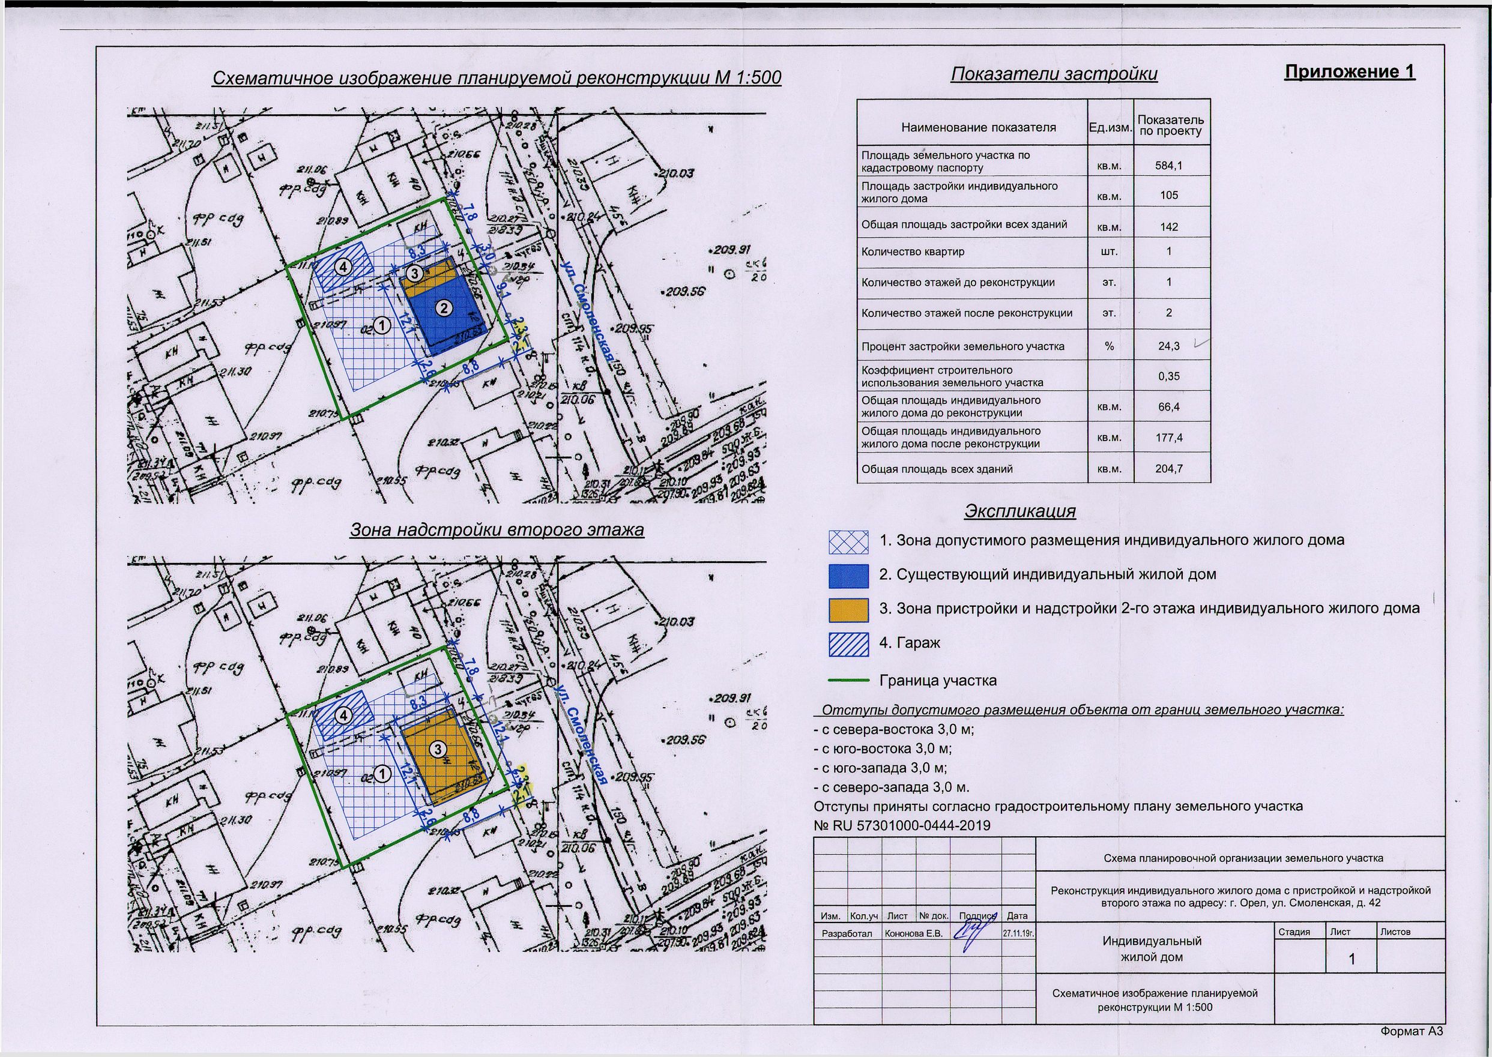Click the value 204,7 in the table
The height and width of the screenshot is (1057, 1492).
pos(1169,469)
